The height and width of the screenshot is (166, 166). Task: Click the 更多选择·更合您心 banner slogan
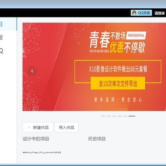coord(118,100)
